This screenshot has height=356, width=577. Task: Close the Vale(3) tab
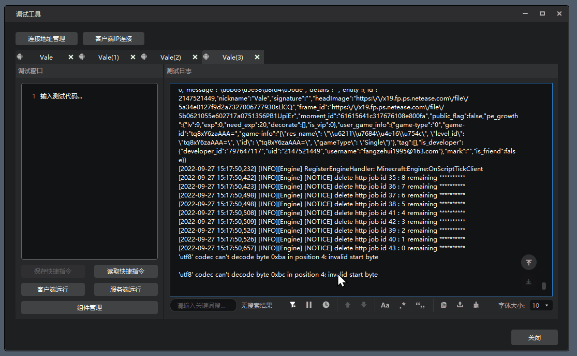pyautogui.click(x=257, y=58)
